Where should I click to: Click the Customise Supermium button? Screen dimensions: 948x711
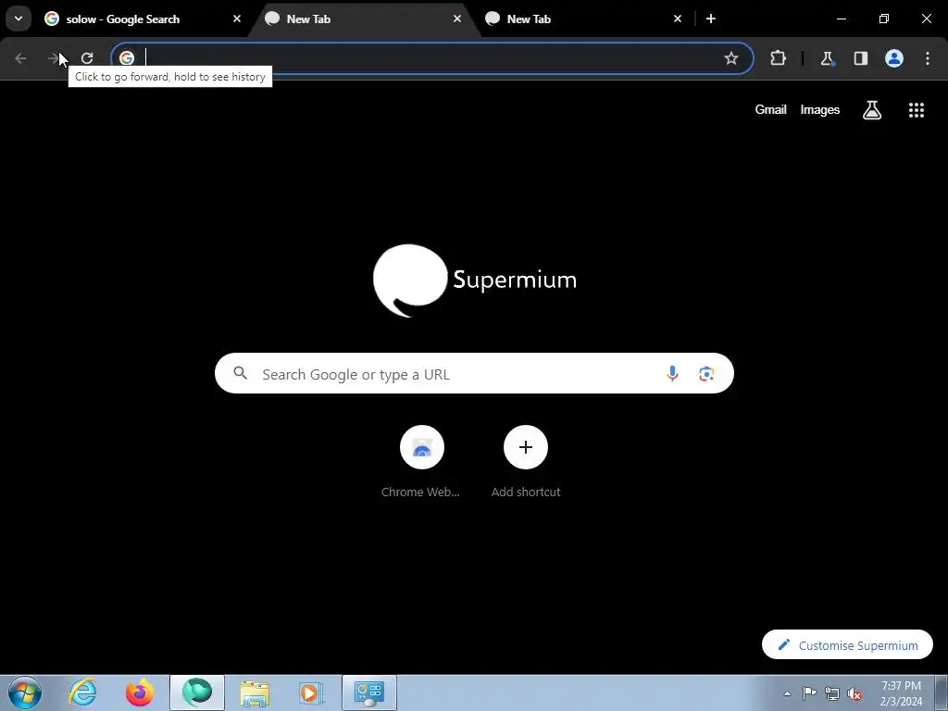click(847, 645)
